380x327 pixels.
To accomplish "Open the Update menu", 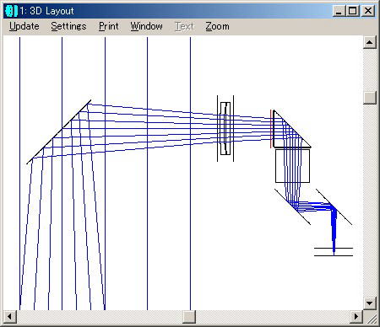I will tap(24, 26).
